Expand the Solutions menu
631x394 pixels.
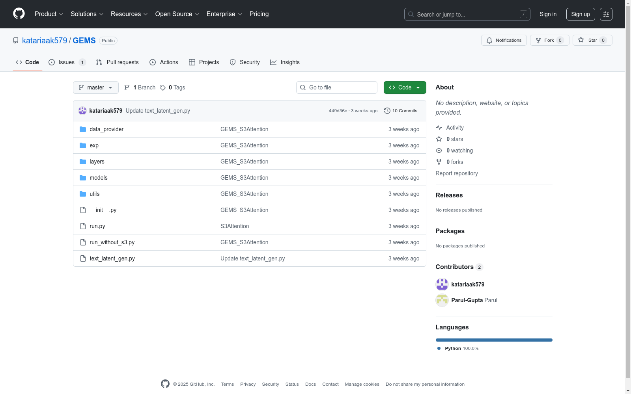(87, 14)
